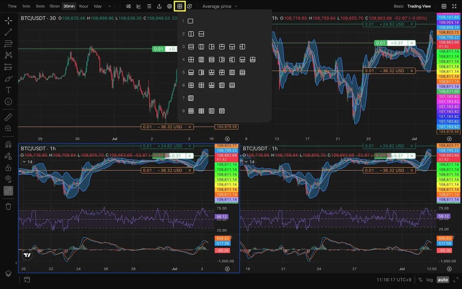This screenshot has height=289, width=462.
Task: Switch to the 5min timeframe
Action: 40,6
